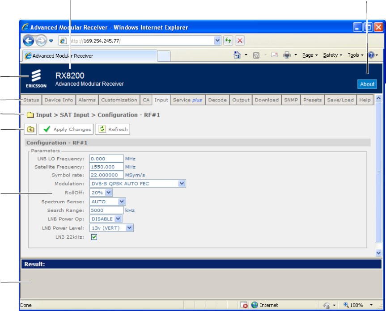Click the Home icon in command bar

237,55
